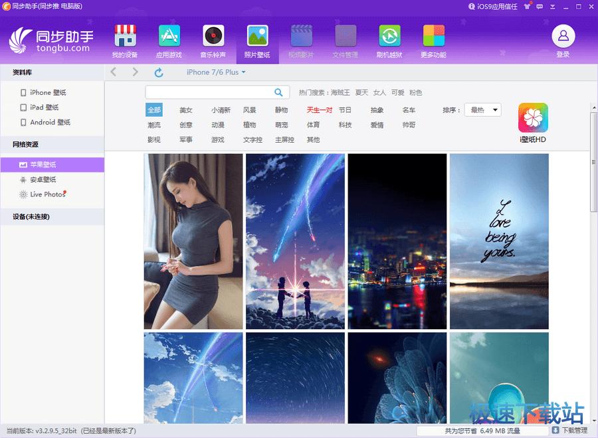Click the skin (shirt) icon in title bar
The image size is (598, 438).
click(528, 6)
